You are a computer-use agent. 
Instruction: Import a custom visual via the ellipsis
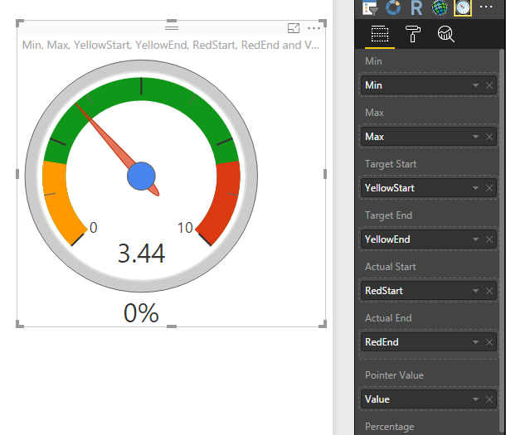(x=486, y=7)
